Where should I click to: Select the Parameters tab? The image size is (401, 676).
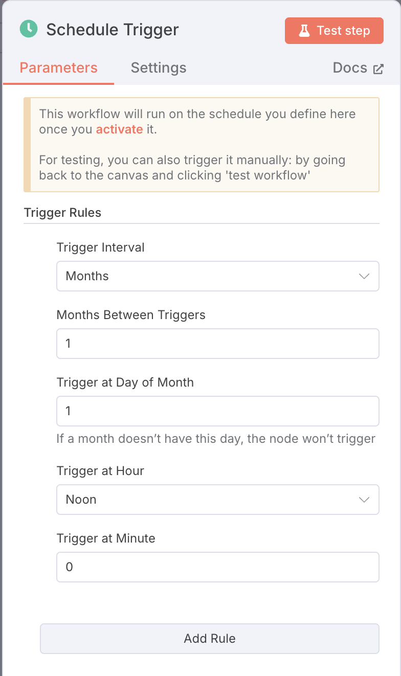pyautogui.click(x=58, y=68)
